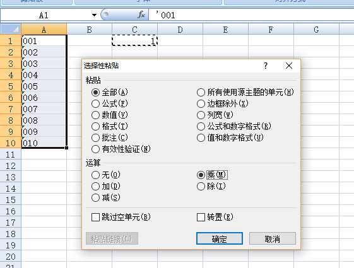Image resolution: width=354 pixels, height=268 pixels.
Task: Choose the 加(D) operation
Action: point(106,186)
